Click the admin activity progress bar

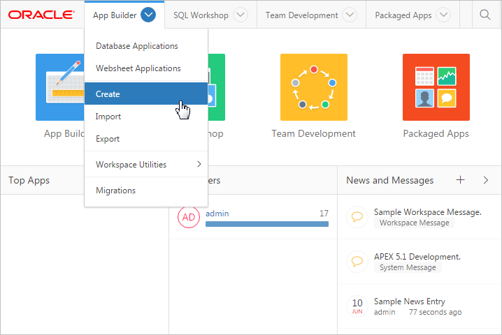[x=267, y=224]
